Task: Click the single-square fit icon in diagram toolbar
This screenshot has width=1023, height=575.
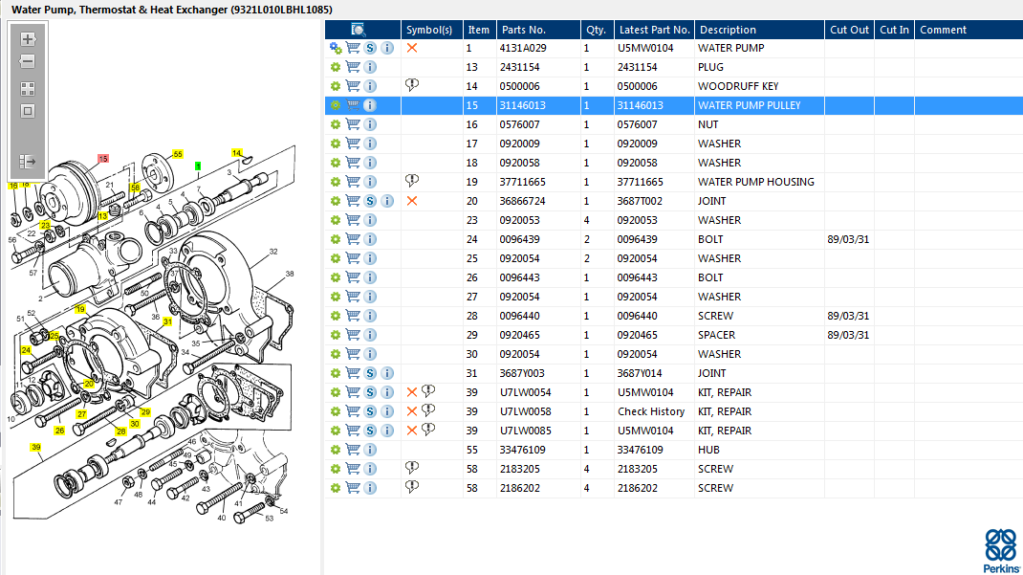Action: pyautogui.click(x=28, y=111)
